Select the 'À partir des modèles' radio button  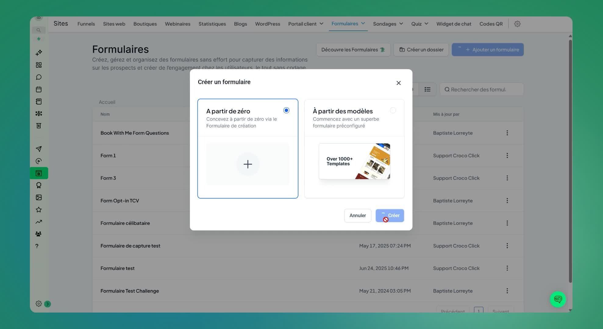393,110
